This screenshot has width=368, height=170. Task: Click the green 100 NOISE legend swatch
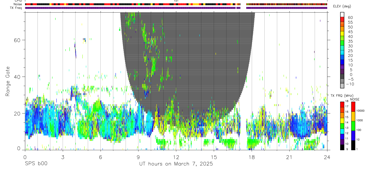point(353,125)
